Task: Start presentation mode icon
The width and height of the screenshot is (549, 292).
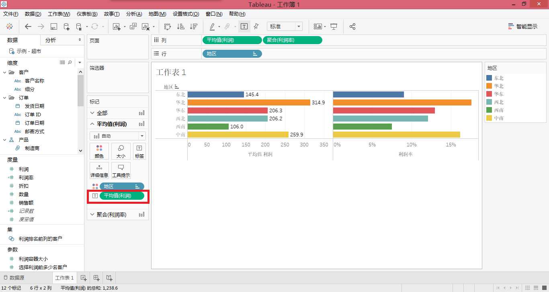Action: (334, 26)
